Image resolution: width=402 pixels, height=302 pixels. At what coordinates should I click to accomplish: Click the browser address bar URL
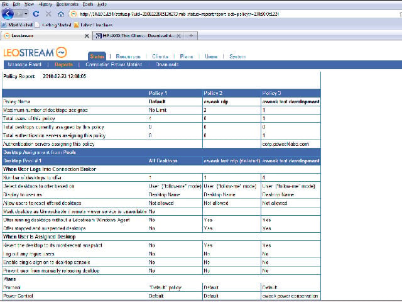(x=179, y=14)
